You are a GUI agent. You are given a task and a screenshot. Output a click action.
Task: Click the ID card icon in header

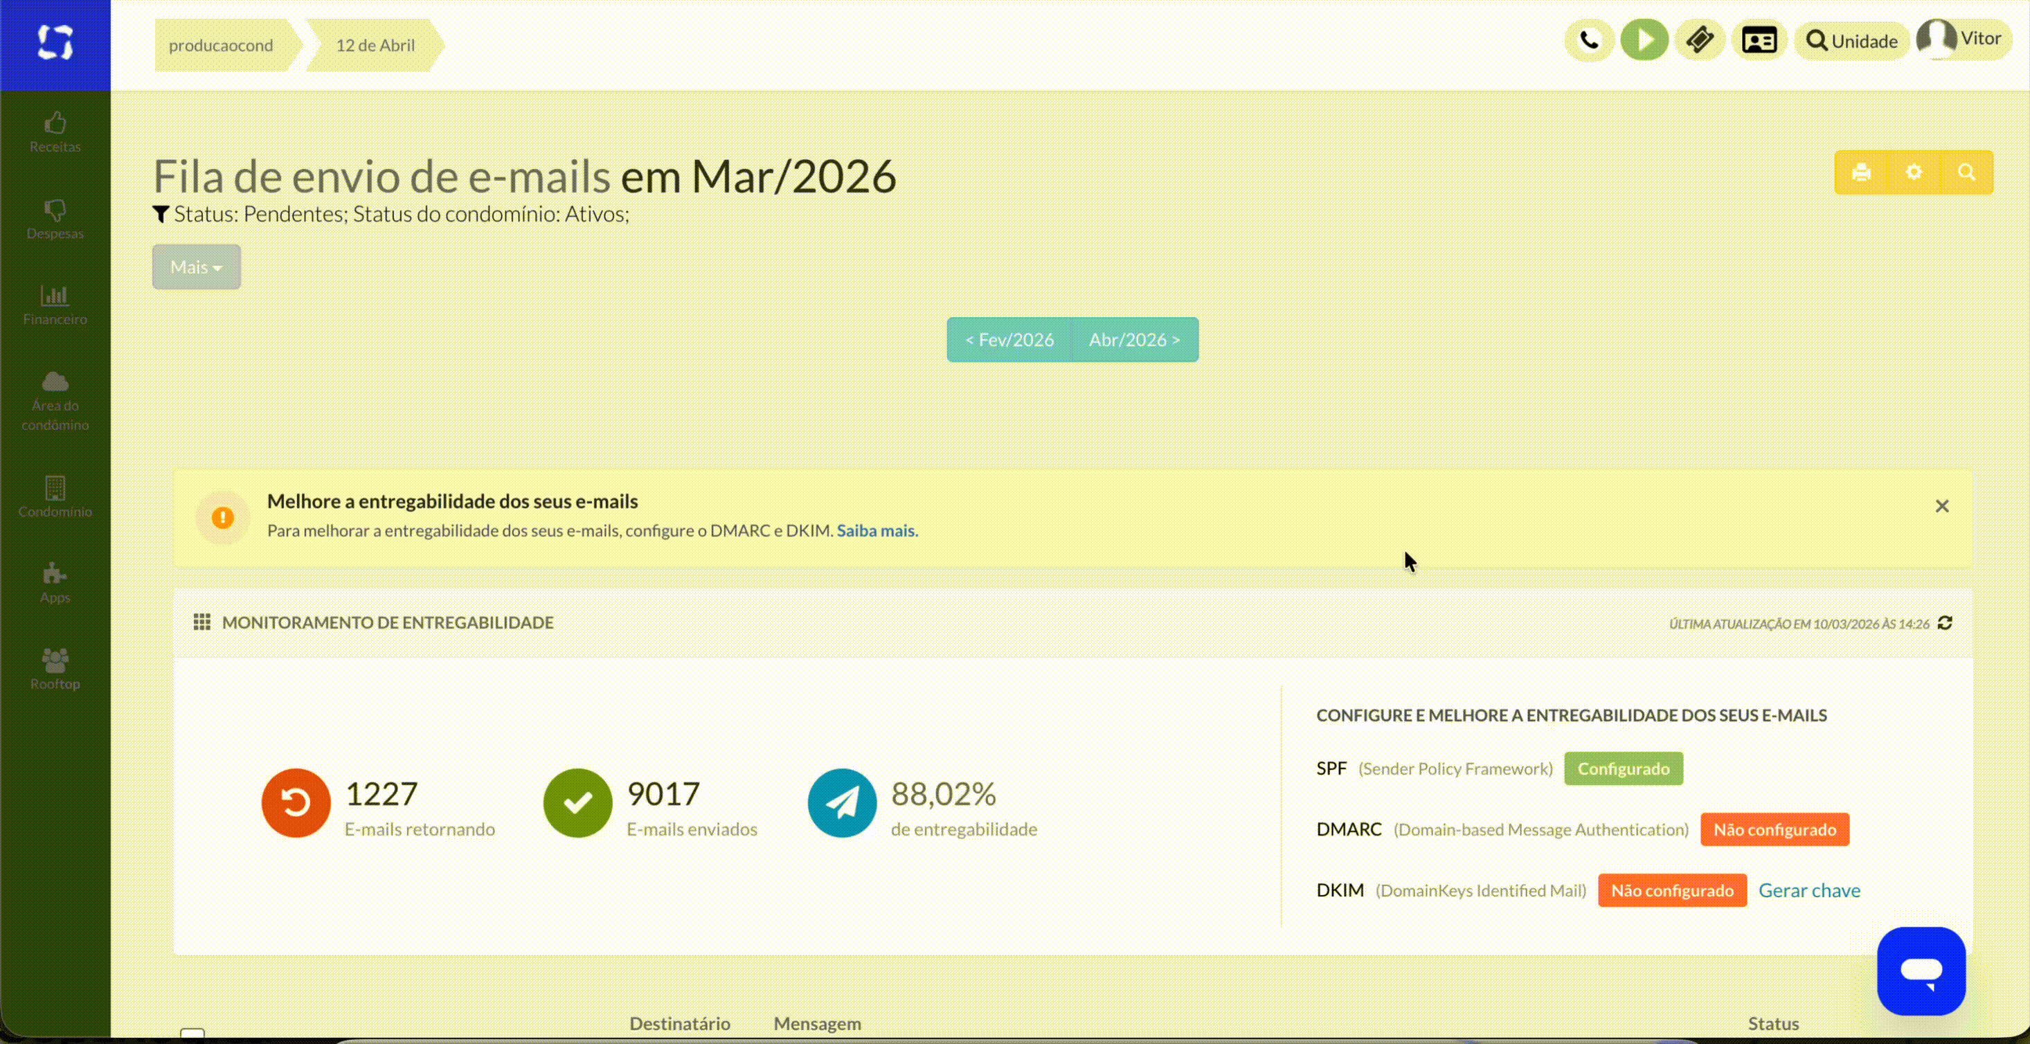pos(1759,39)
